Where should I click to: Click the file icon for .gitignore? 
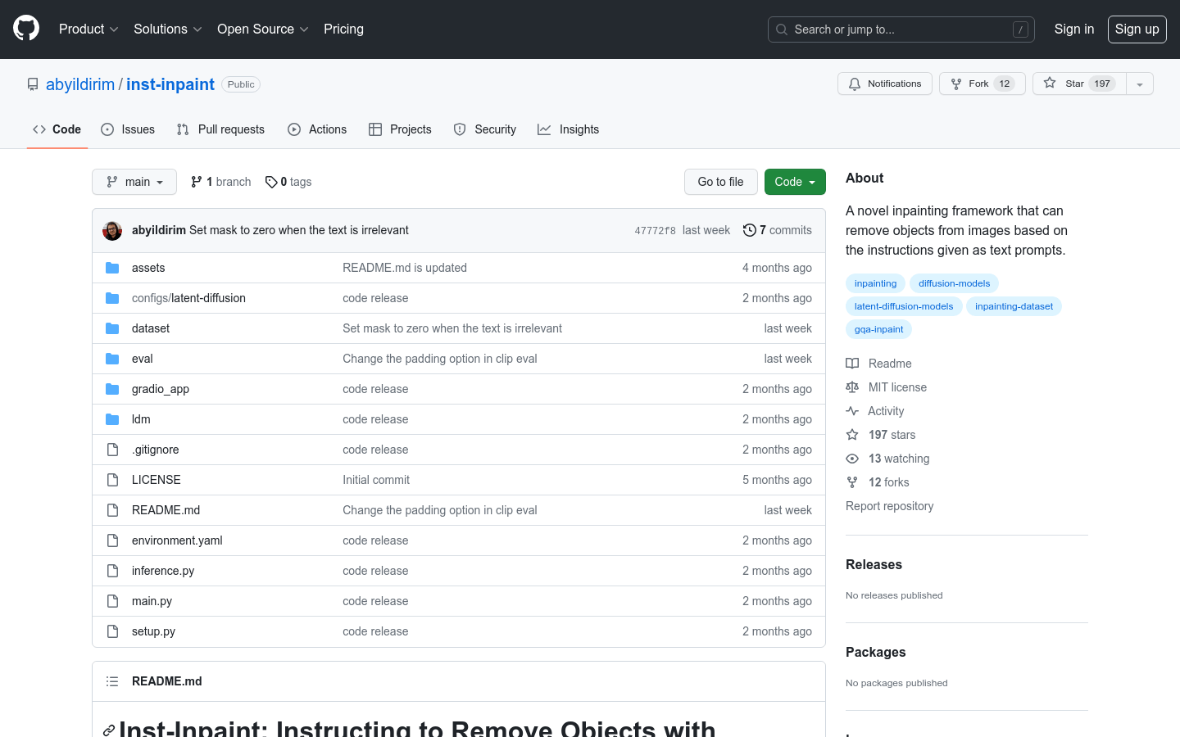pyautogui.click(x=112, y=450)
